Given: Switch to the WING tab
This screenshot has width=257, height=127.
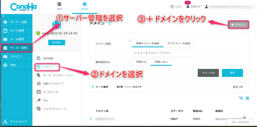Looking at the screenshot, I should (85, 6).
